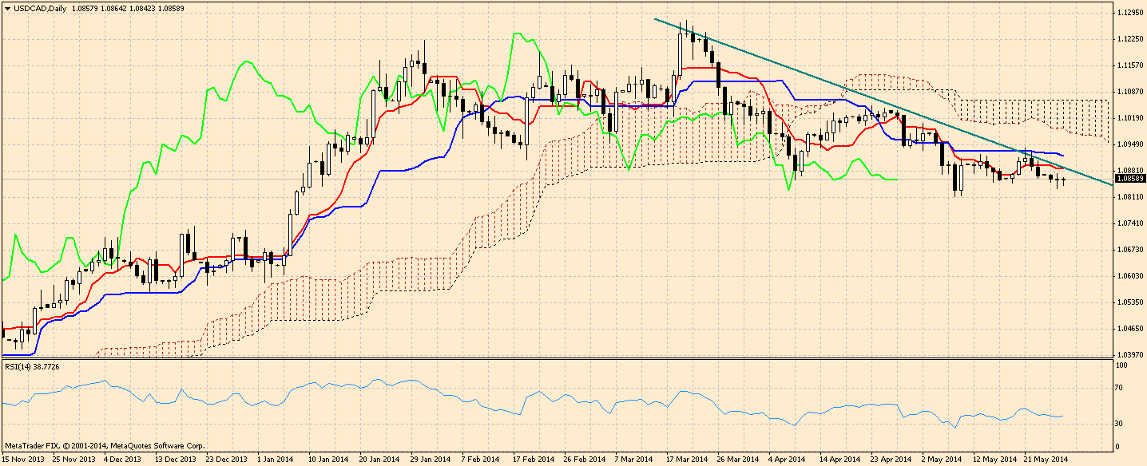Click the 1.06030 price on the scale
Image resolution: width=1147 pixels, height=466 pixels.
click(x=1129, y=276)
